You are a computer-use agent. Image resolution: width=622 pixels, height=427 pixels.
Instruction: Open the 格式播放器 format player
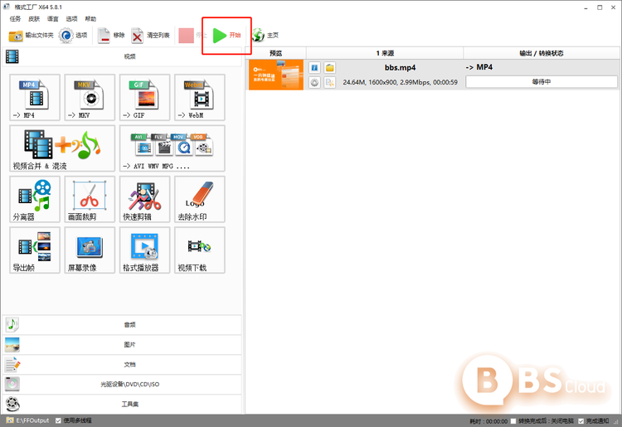145,250
